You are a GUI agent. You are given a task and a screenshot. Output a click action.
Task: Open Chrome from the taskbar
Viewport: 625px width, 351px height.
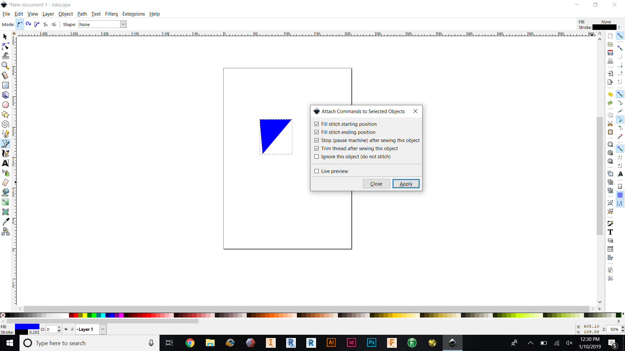(190, 343)
